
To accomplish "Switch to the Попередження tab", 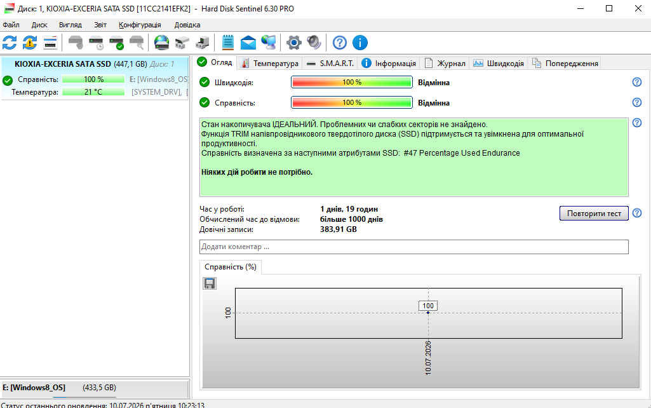I will coord(565,63).
